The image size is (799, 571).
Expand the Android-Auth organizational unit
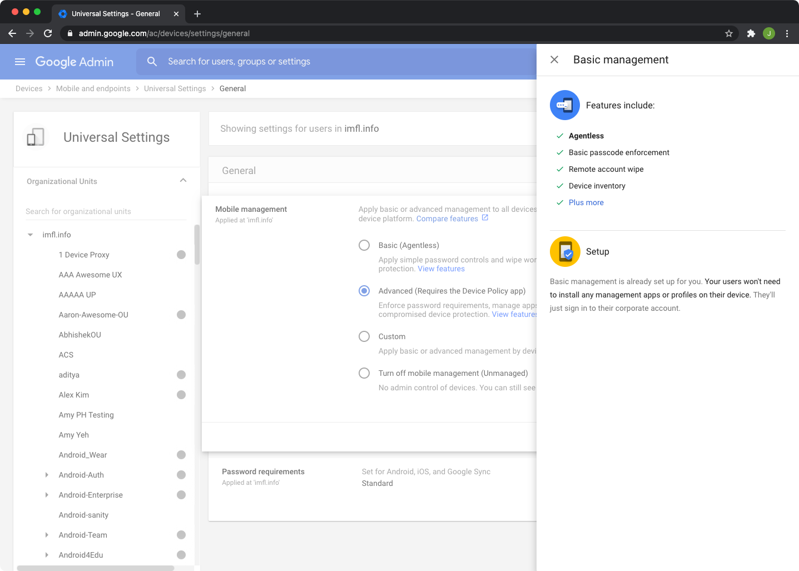(47, 475)
